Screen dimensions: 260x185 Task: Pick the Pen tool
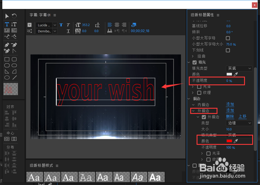click(7, 45)
